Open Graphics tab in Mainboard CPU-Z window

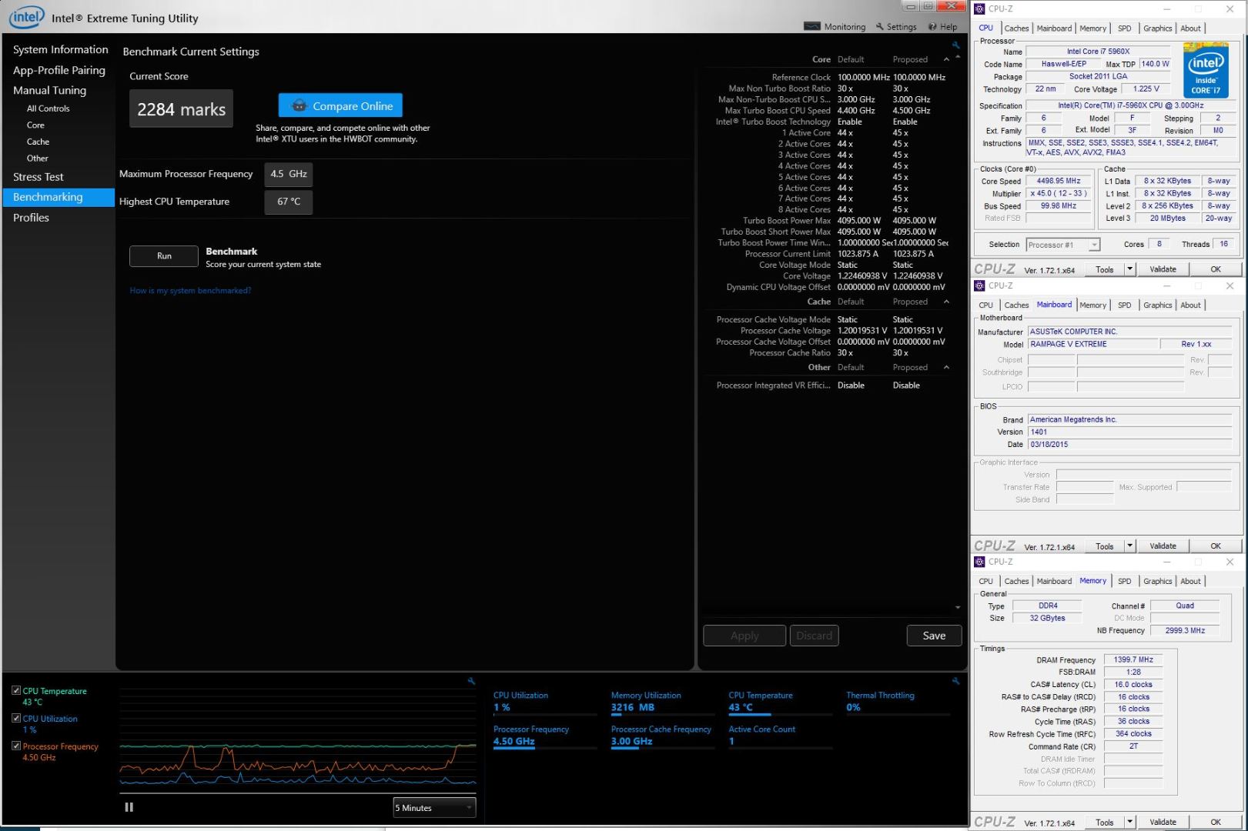coord(1157,305)
